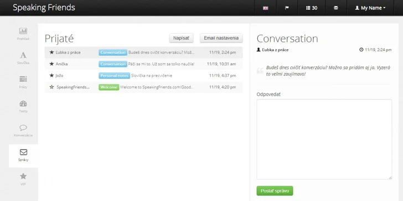Click the Napísať compose button
This screenshot has width=403, height=201.
(x=181, y=38)
